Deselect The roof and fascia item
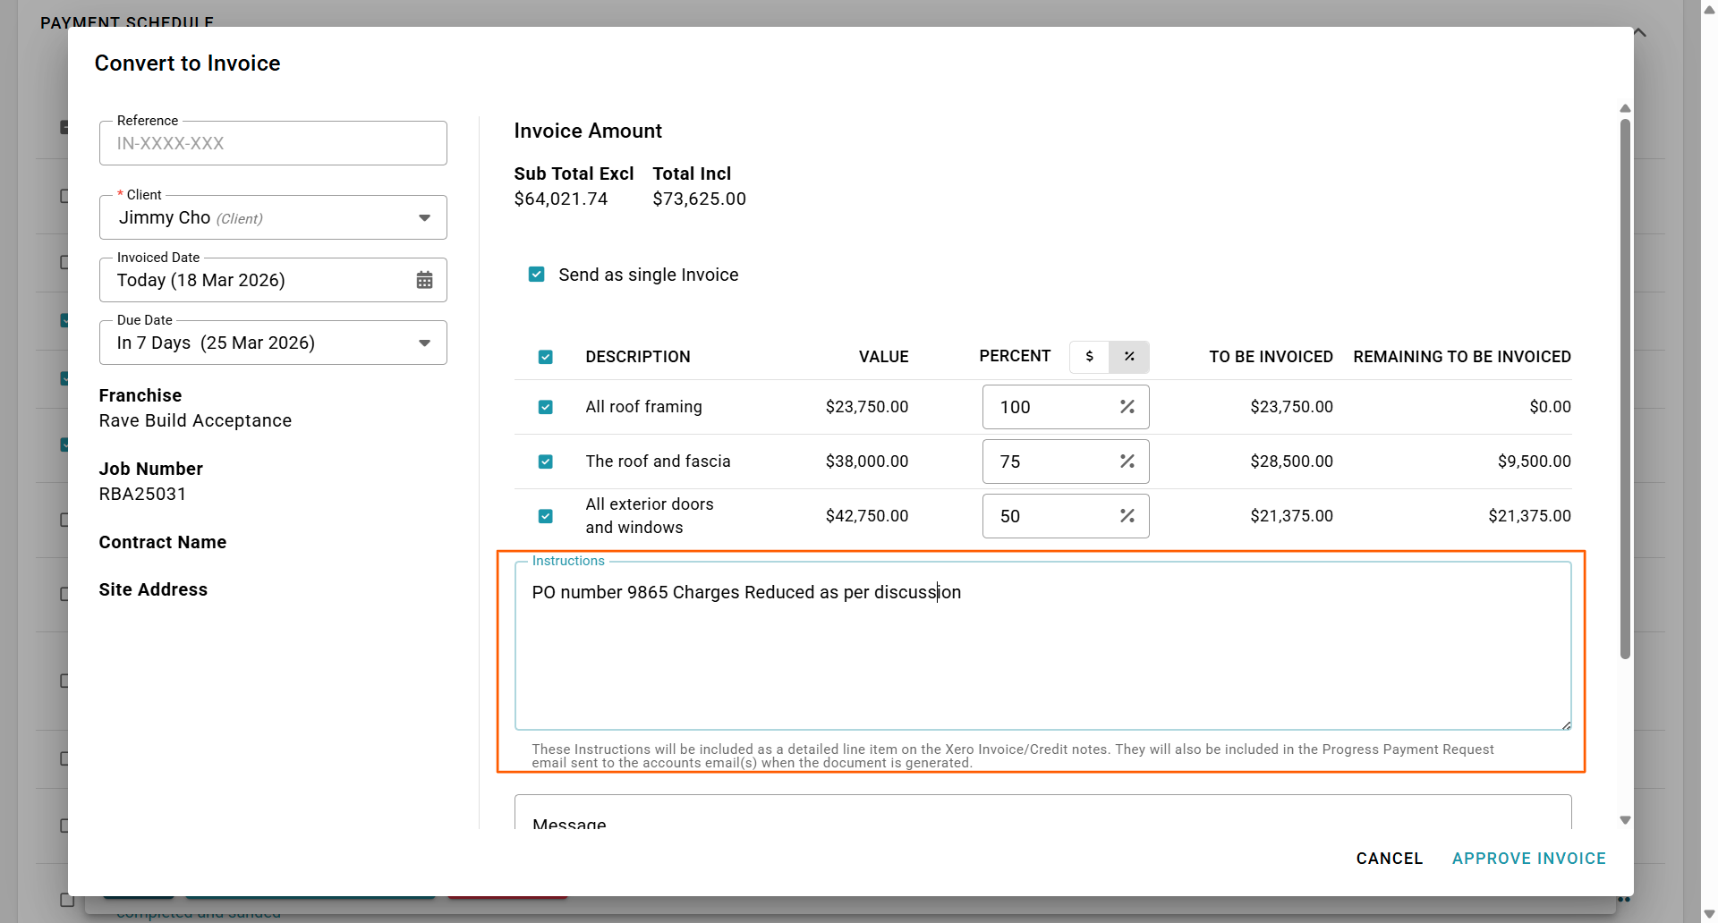 pos(546,461)
